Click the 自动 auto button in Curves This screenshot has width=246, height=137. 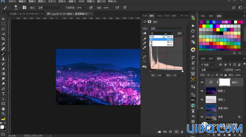coord(179,33)
